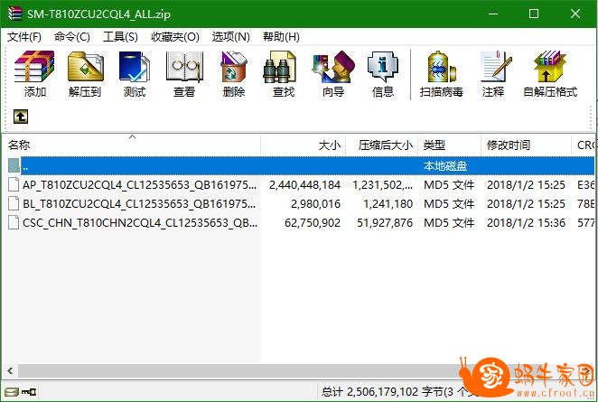Screen dimensions: 598x402
Task: Open the Help (帮助) menu
Action: (281, 37)
